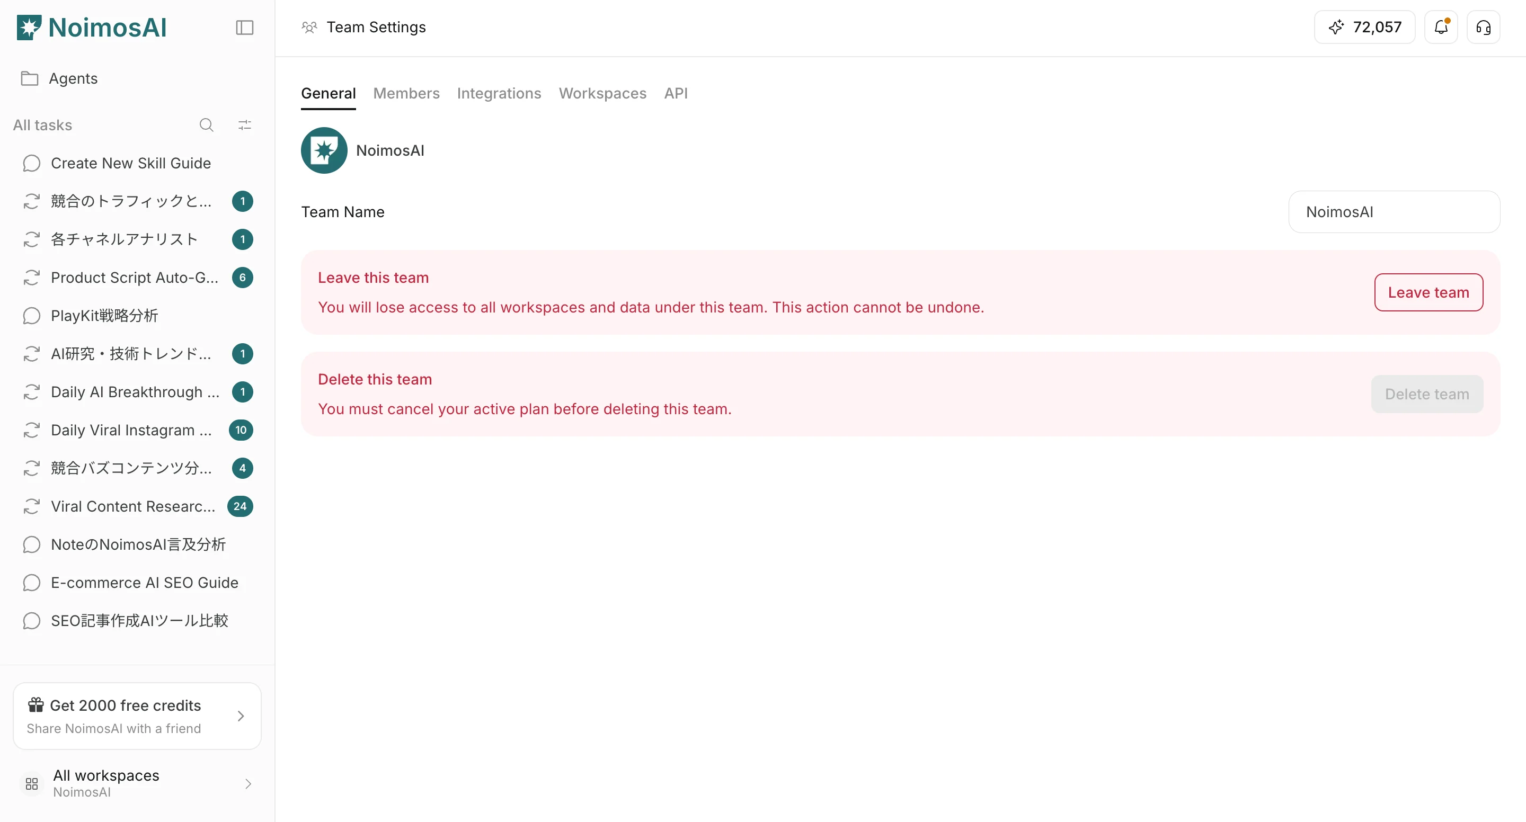Screen dimensions: 1526x822
Task: Click recurring icon beside Daily AI Breakthrough
Action: coord(31,392)
